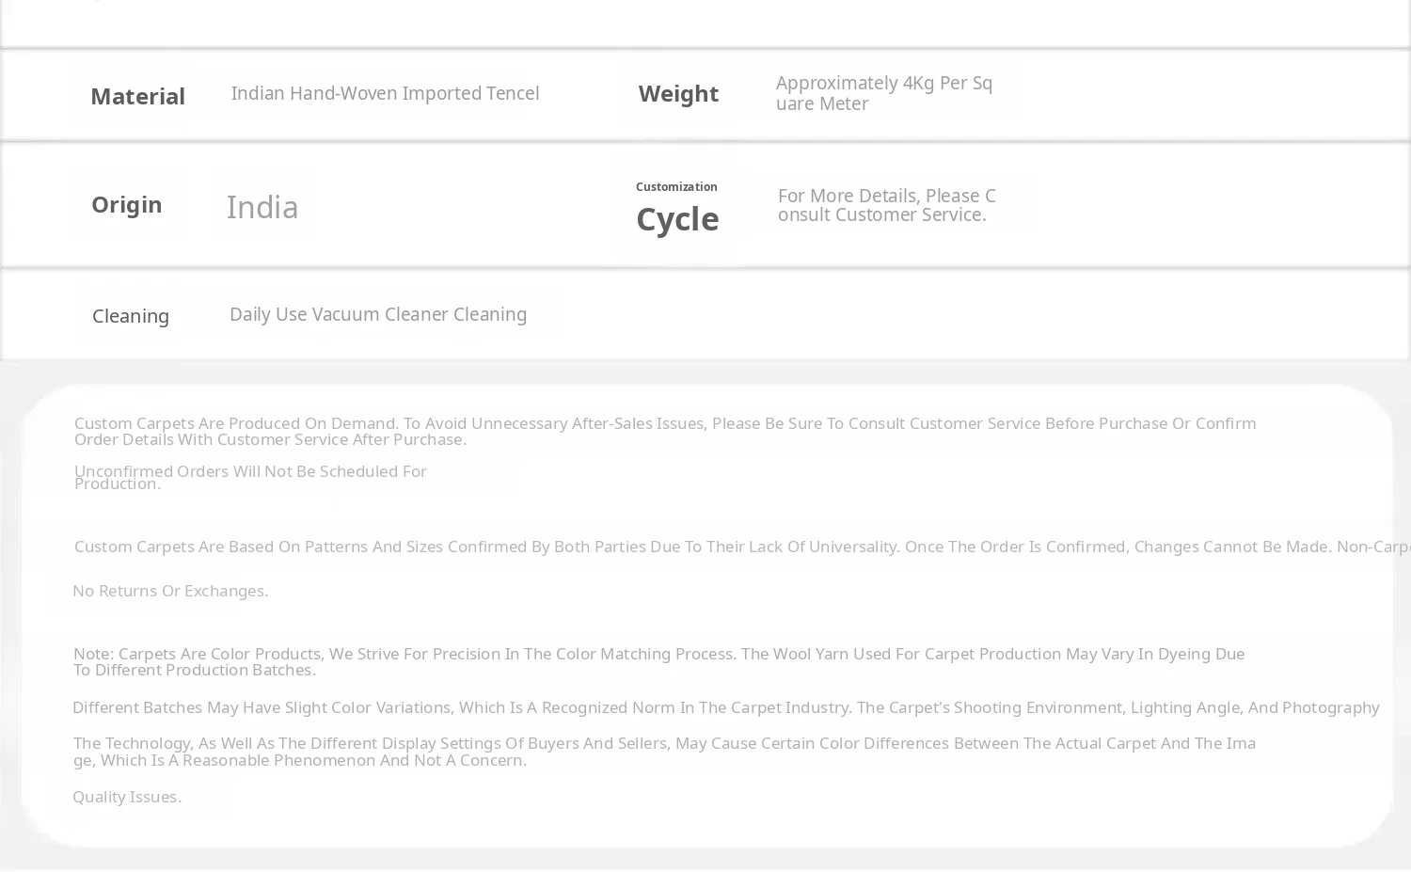Click the Consult Customer Service details text

point(887,205)
